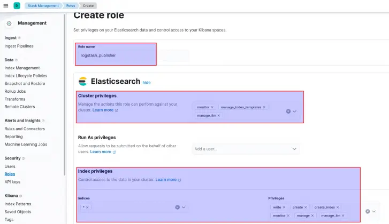Remove the manage_index_templates cluster privilege
Viewport: 389px width, 224px height.
[264, 107]
